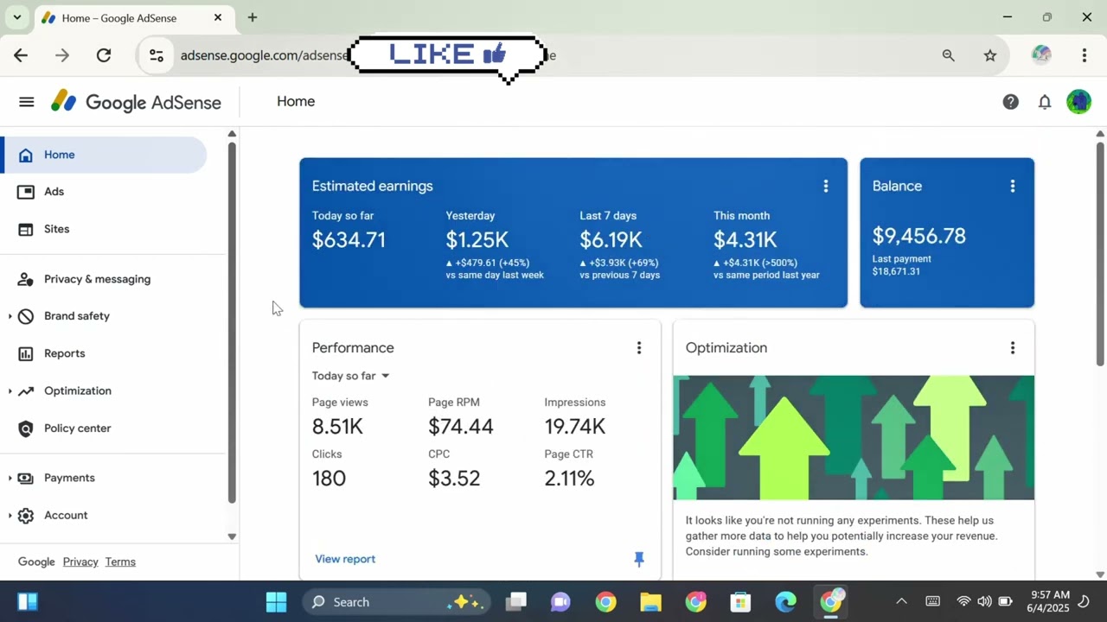Open Balance card options menu
This screenshot has width=1107, height=622.
tap(1012, 186)
